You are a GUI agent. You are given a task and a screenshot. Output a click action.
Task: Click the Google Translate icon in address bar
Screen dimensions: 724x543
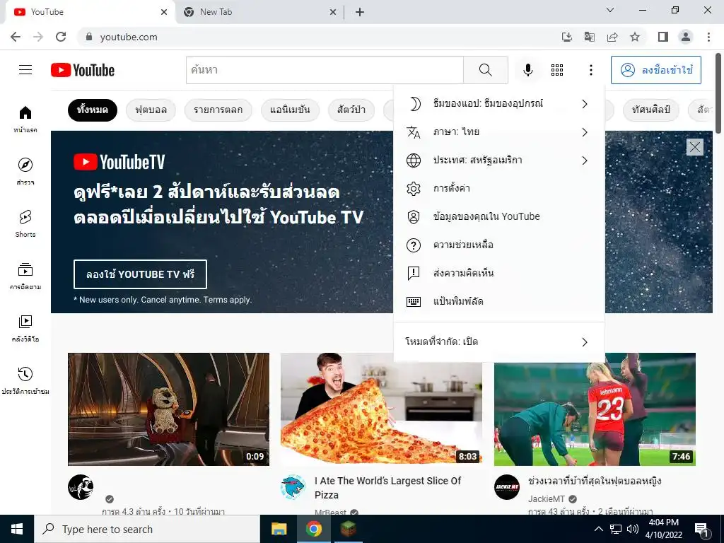(590, 37)
